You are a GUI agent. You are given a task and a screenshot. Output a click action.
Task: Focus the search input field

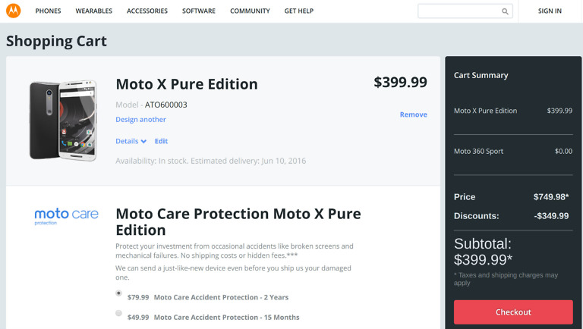point(459,11)
